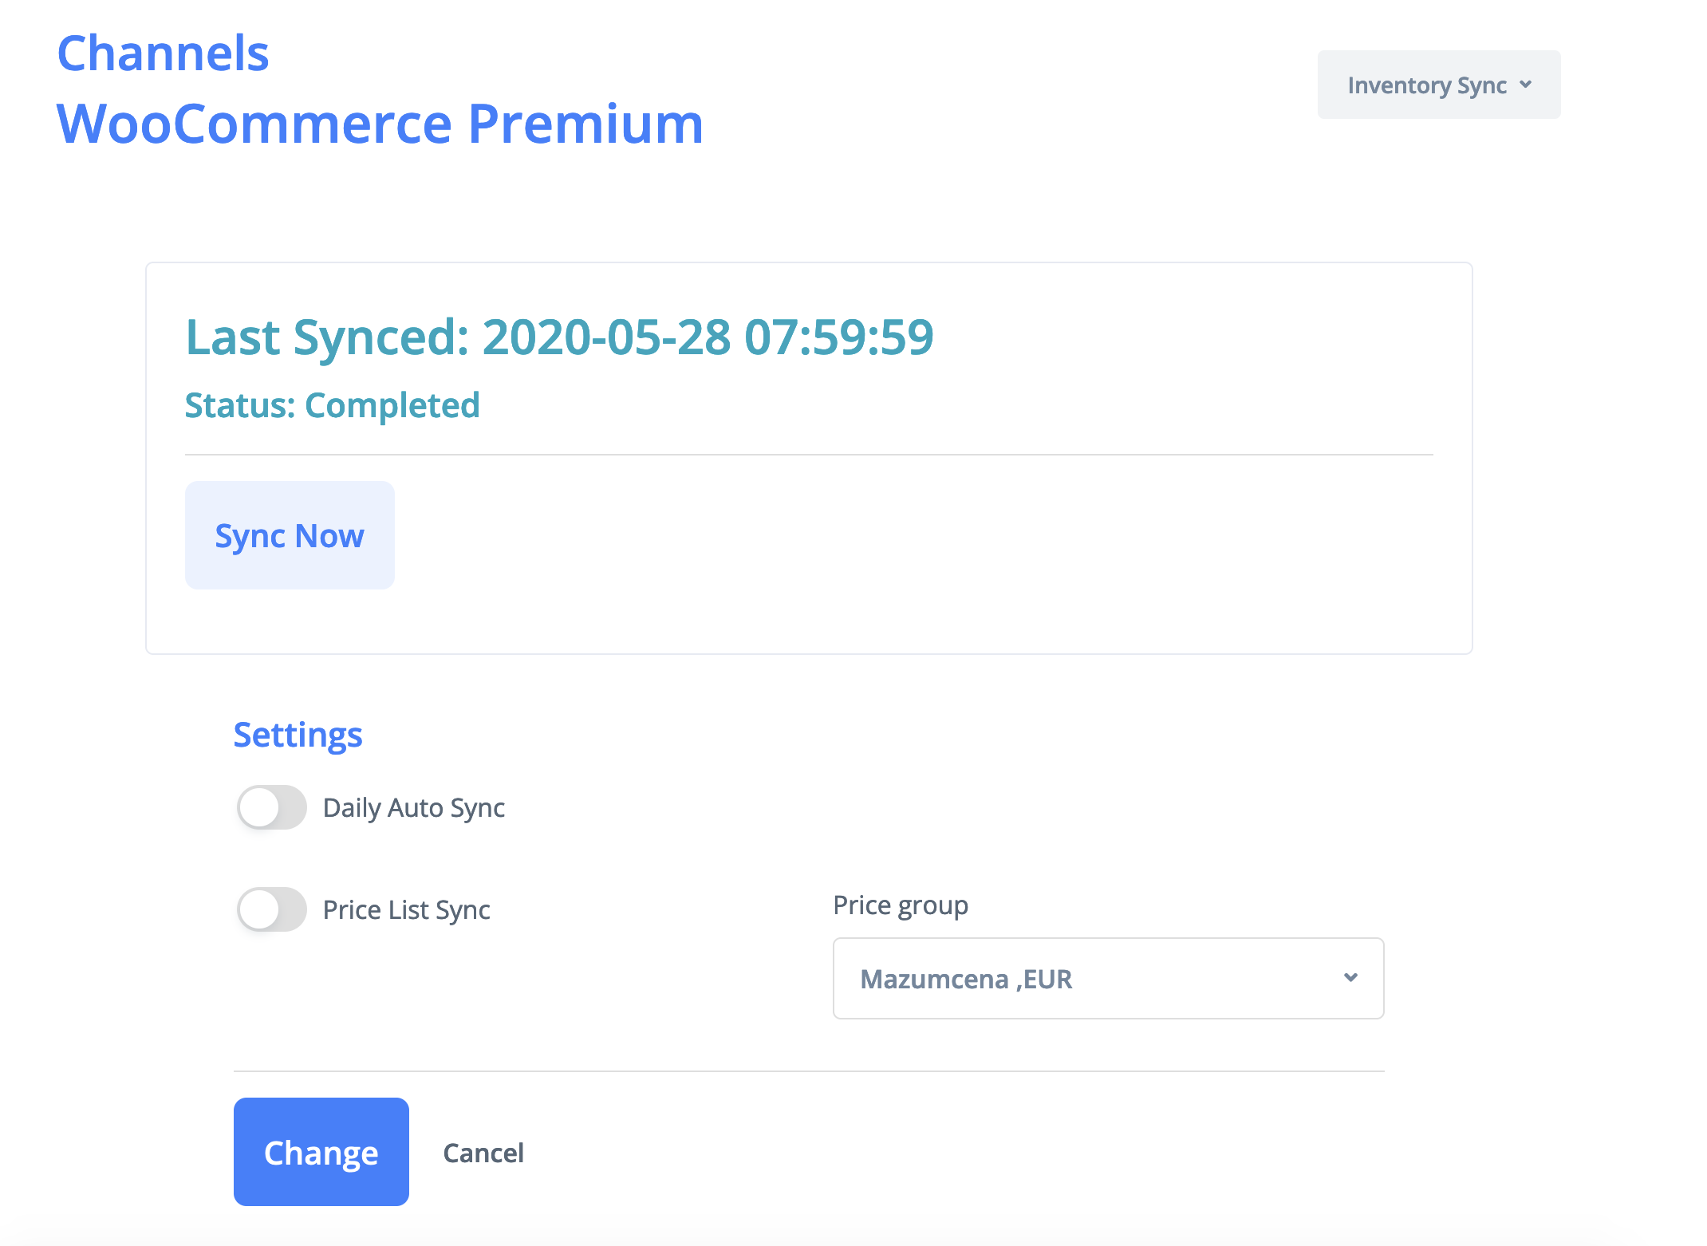Click the Last Synced timestamp text
Image resolution: width=1707 pixels, height=1246 pixels.
pos(559,337)
